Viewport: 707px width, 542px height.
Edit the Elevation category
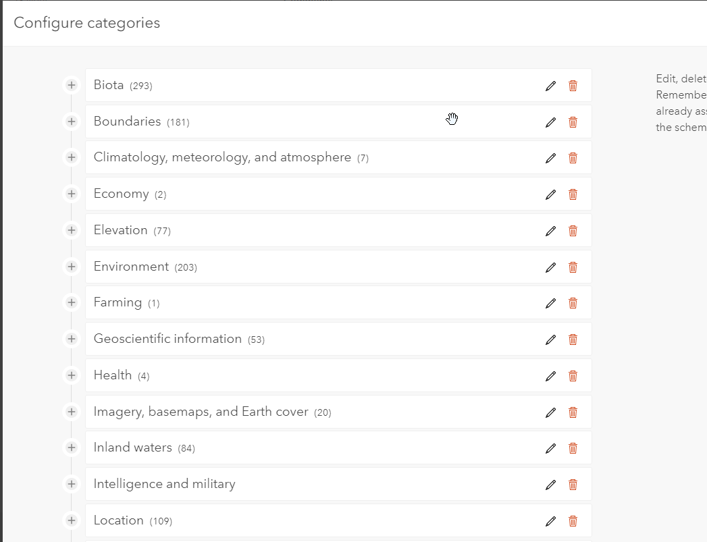(x=550, y=231)
